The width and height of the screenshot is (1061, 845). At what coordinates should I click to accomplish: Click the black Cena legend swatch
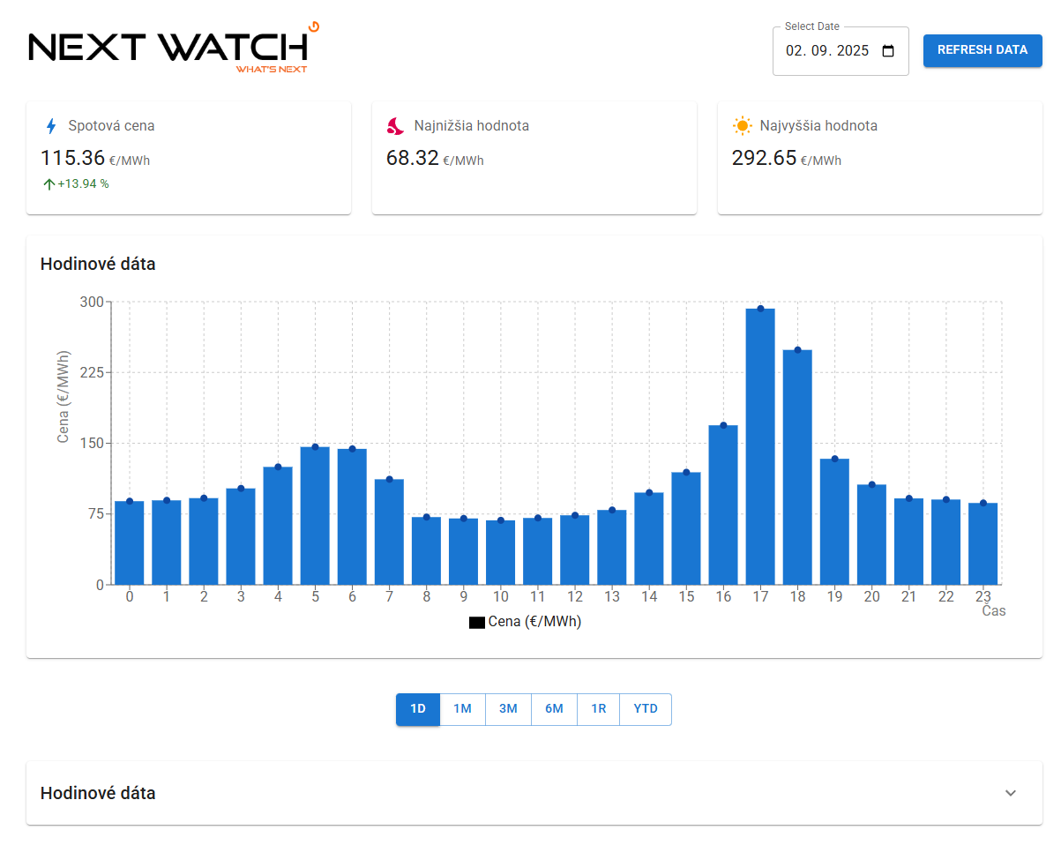coord(477,621)
